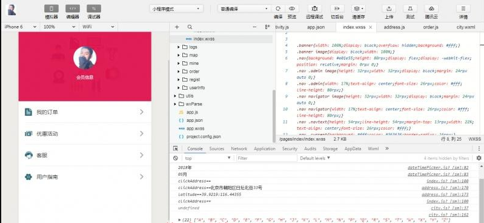Open the Default levels dropdown
Image resolution: width=484 pixels, height=223 pixels.
[x=315, y=158]
